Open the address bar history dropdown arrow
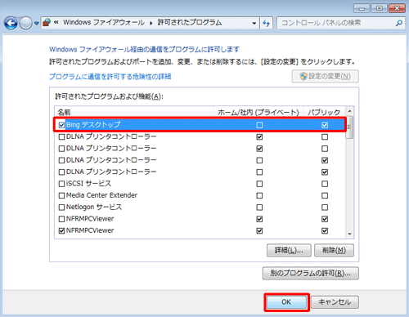The width and height of the screenshot is (409, 317). 254,23
